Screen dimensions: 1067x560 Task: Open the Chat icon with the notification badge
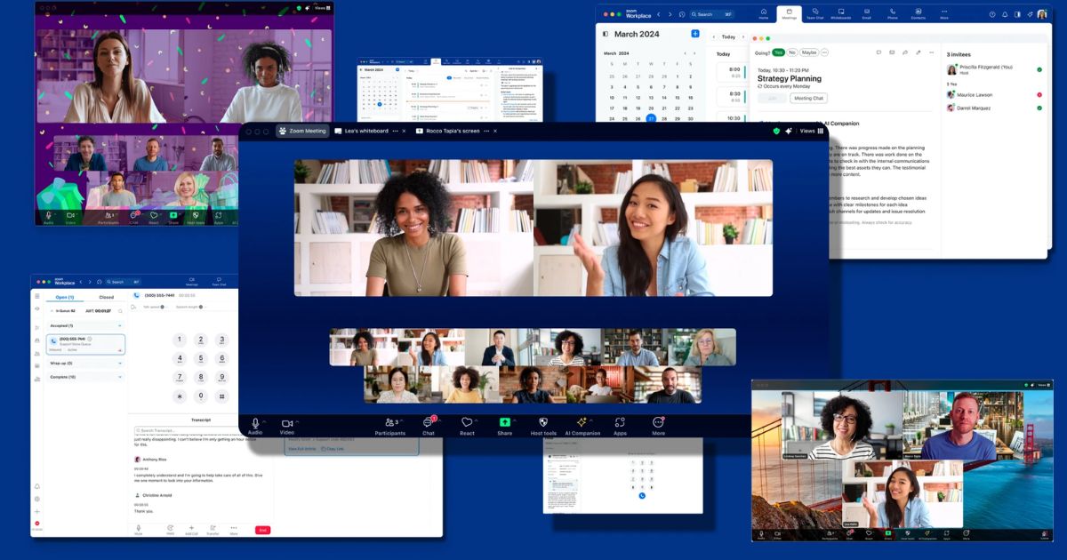coord(428,423)
